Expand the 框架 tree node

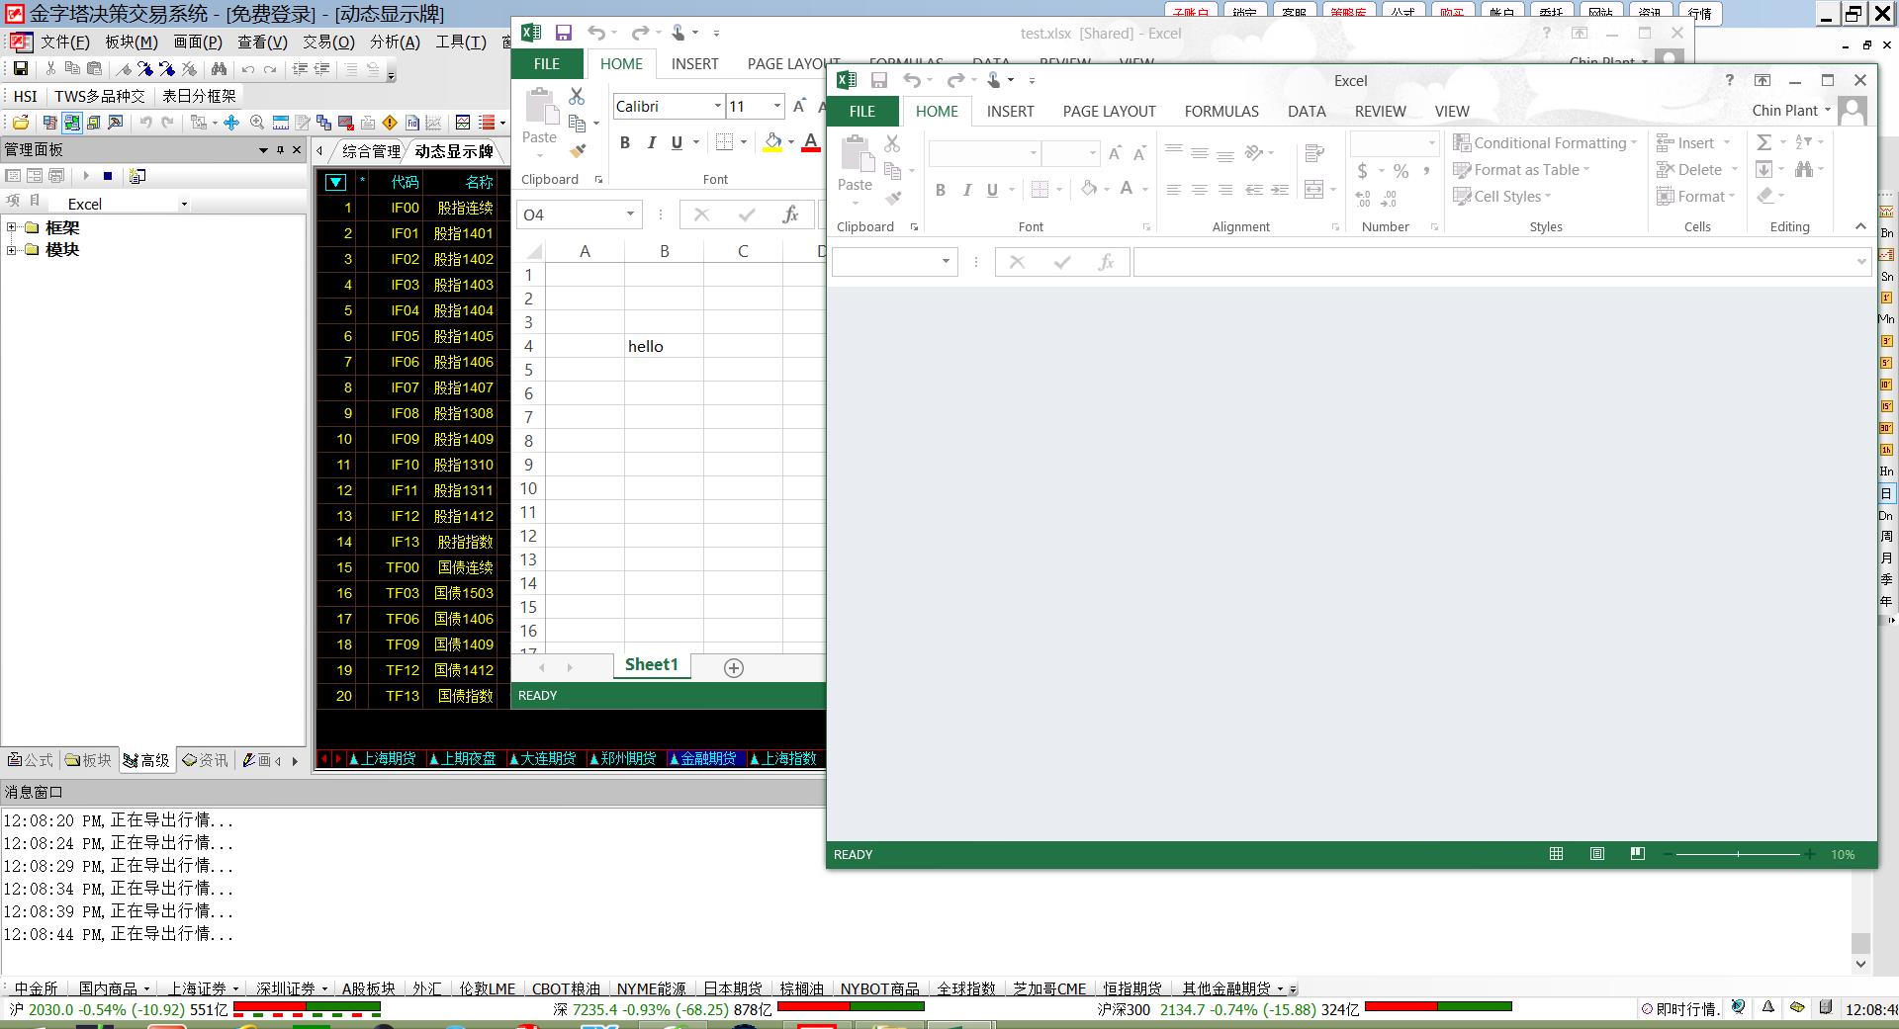[x=12, y=227]
